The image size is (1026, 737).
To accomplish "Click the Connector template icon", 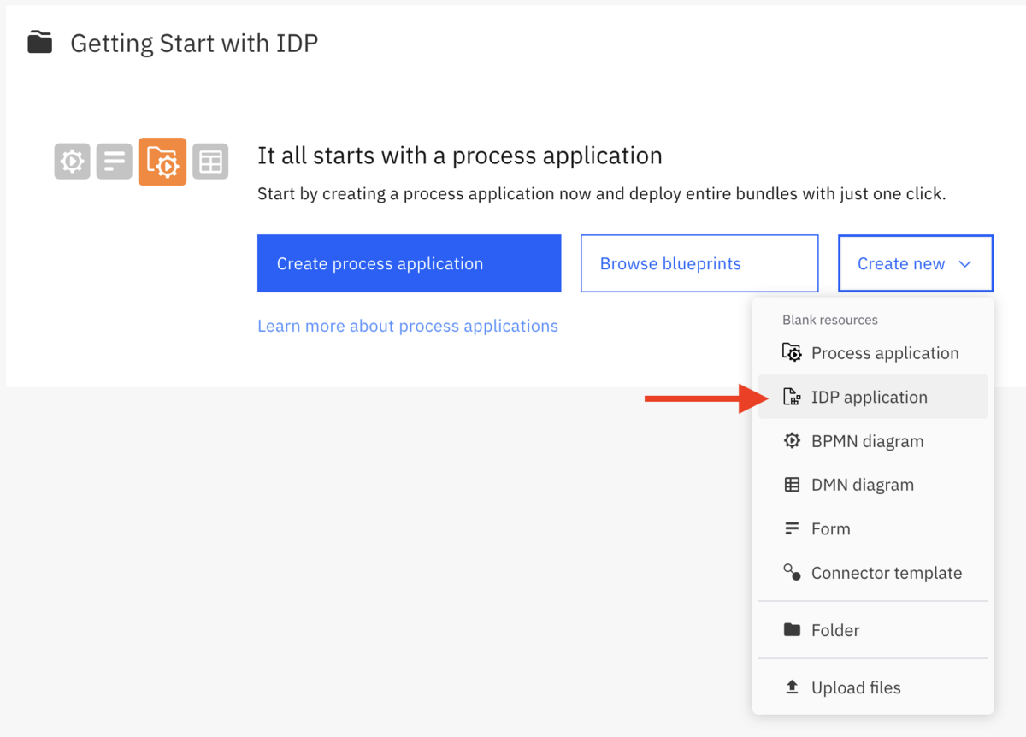I will [792, 572].
